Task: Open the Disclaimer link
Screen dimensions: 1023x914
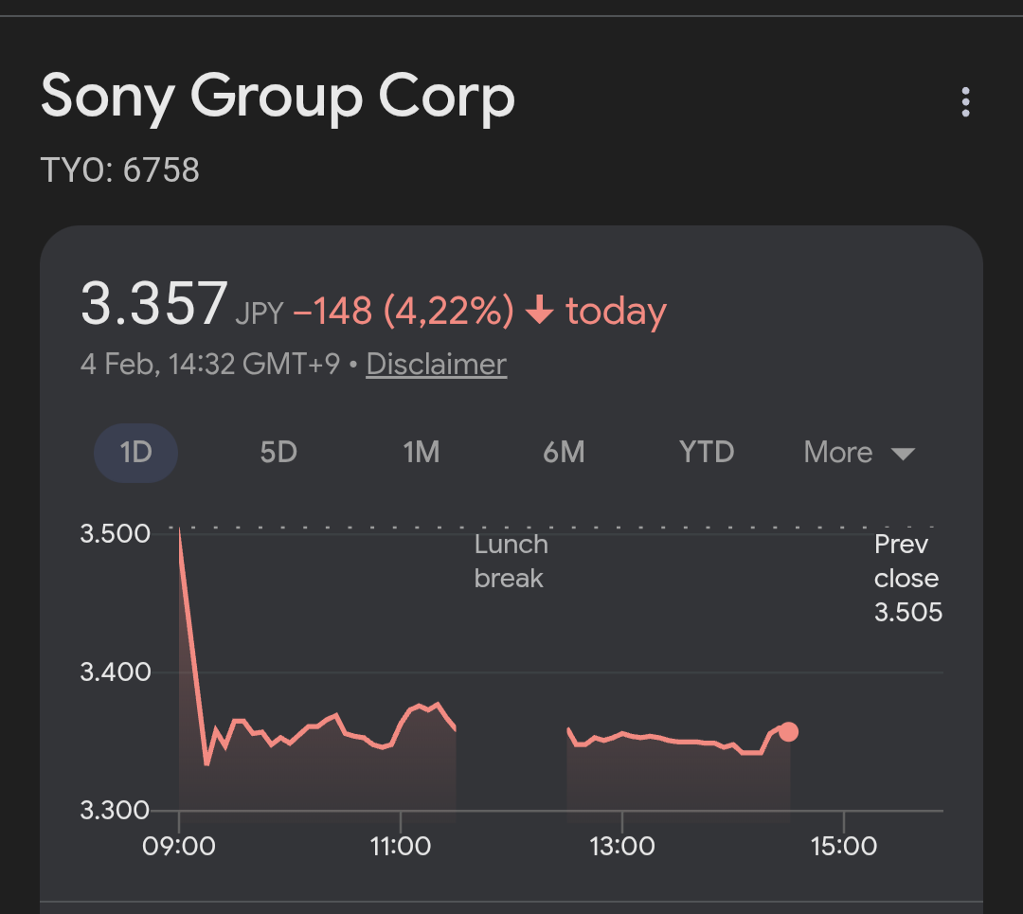Action: pos(436,365)
